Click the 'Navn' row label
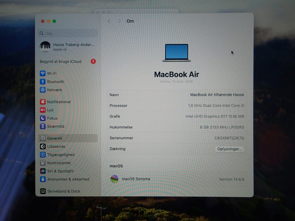This screenshot has height=221, width=295. [114, 95]
